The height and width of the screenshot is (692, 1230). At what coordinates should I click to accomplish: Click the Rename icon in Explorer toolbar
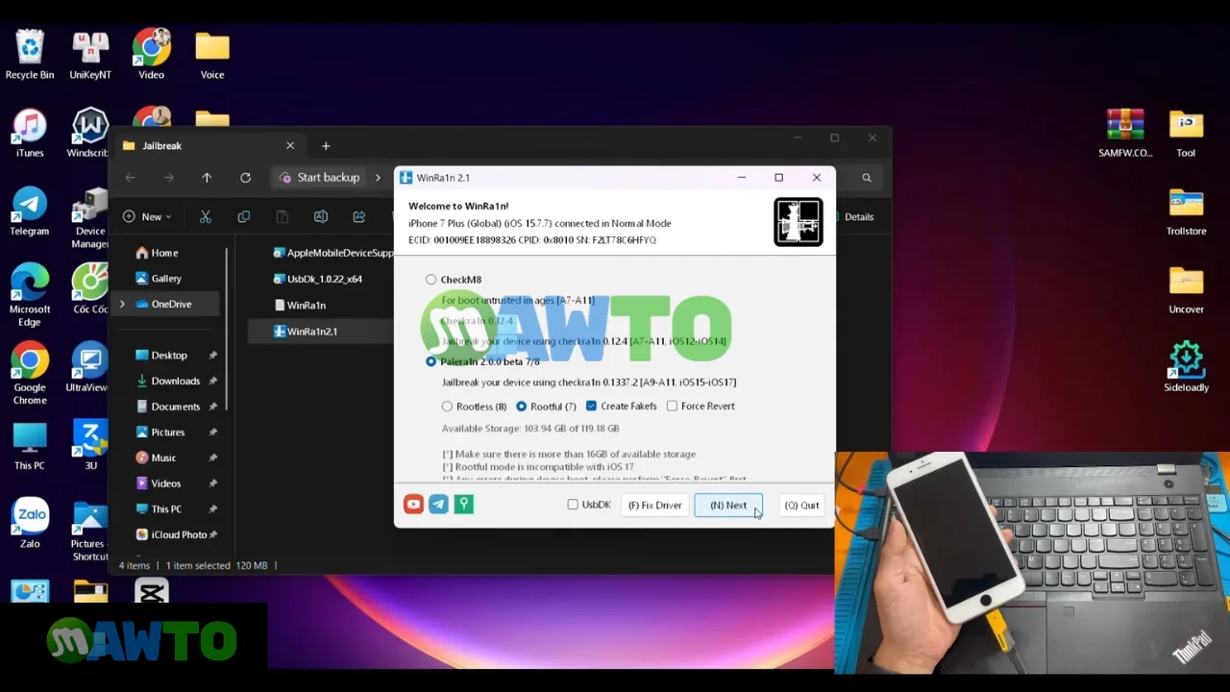(320, 217)
